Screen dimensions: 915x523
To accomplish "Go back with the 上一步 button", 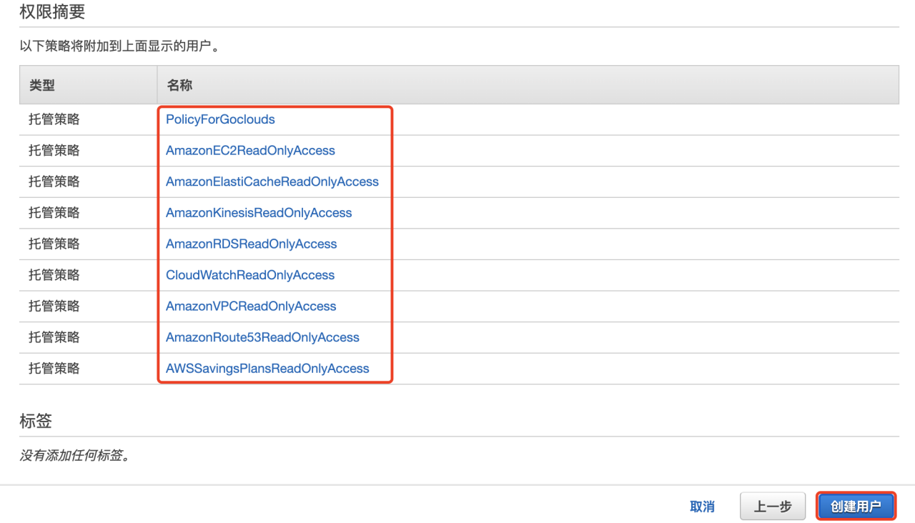I will (x=773, y=507).
